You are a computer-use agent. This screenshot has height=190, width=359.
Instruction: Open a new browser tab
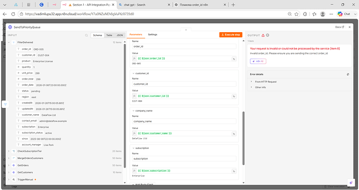(x=233, y=5)
